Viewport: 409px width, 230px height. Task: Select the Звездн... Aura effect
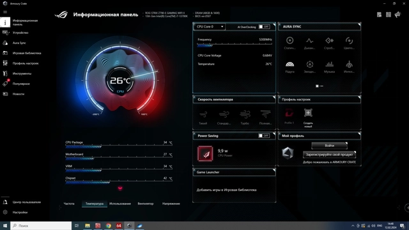tap(309, 66)
